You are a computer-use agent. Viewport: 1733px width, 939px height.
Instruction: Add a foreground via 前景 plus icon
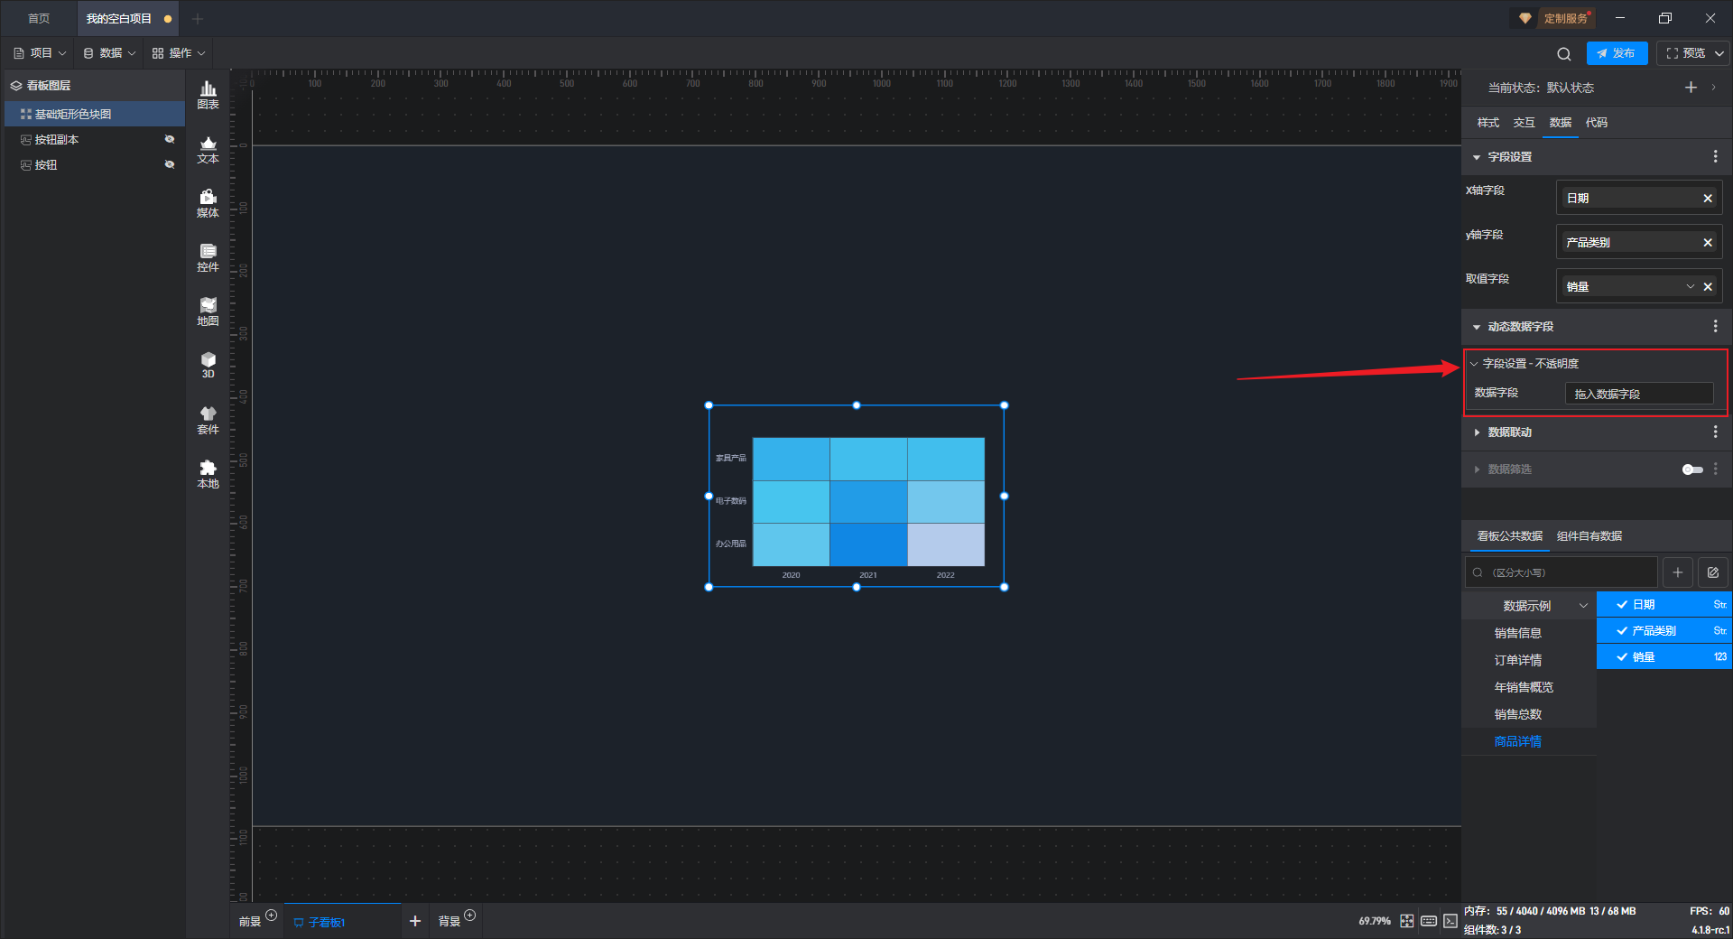point(271,916)
